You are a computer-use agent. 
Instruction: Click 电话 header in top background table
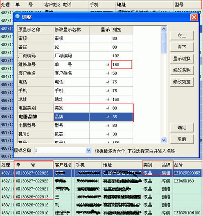pyautogui.click(x=74, y=5)
